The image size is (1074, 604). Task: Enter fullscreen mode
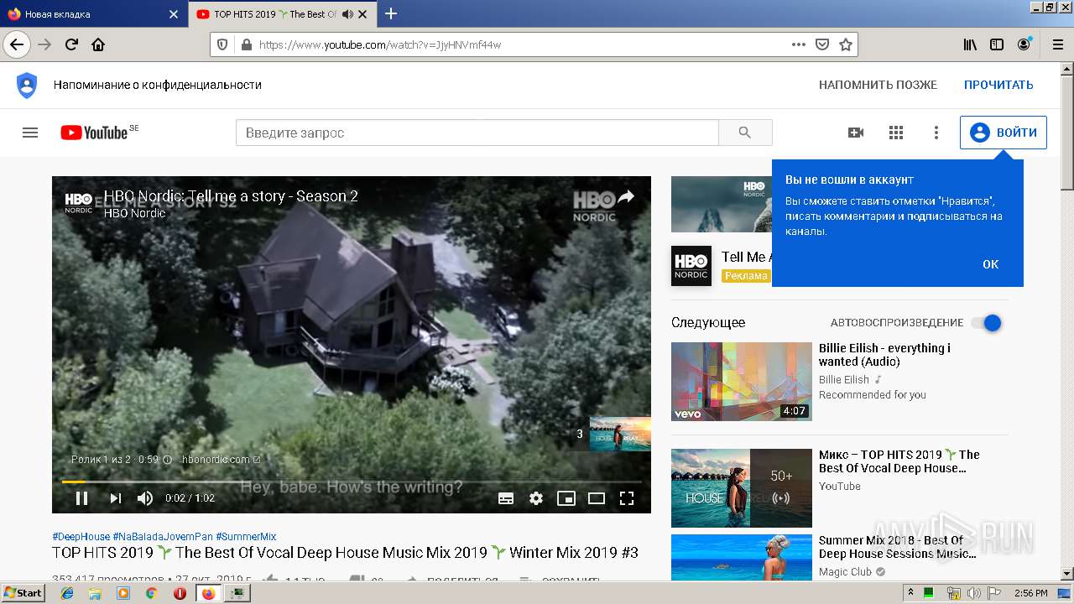[x=627, y=498]
